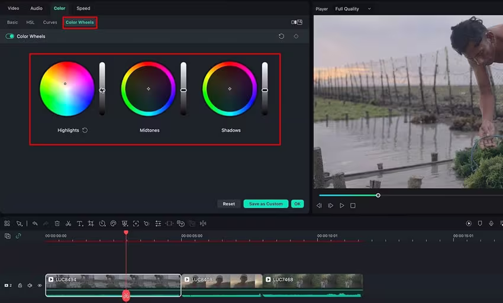Add keyframe diamond for Color Wheels
The width and height of the screenshot is (503, 303).
point(296,36)
